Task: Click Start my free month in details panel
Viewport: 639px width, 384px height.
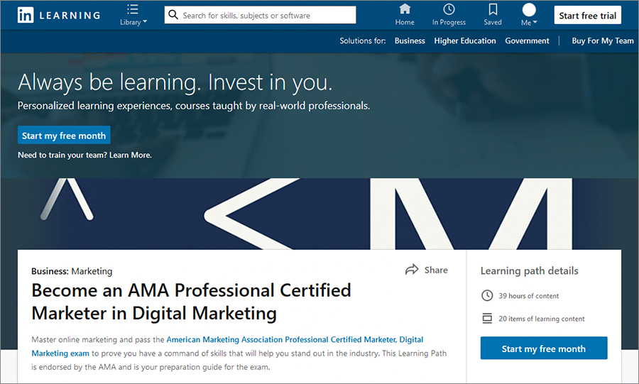Action: click(544, 349)
